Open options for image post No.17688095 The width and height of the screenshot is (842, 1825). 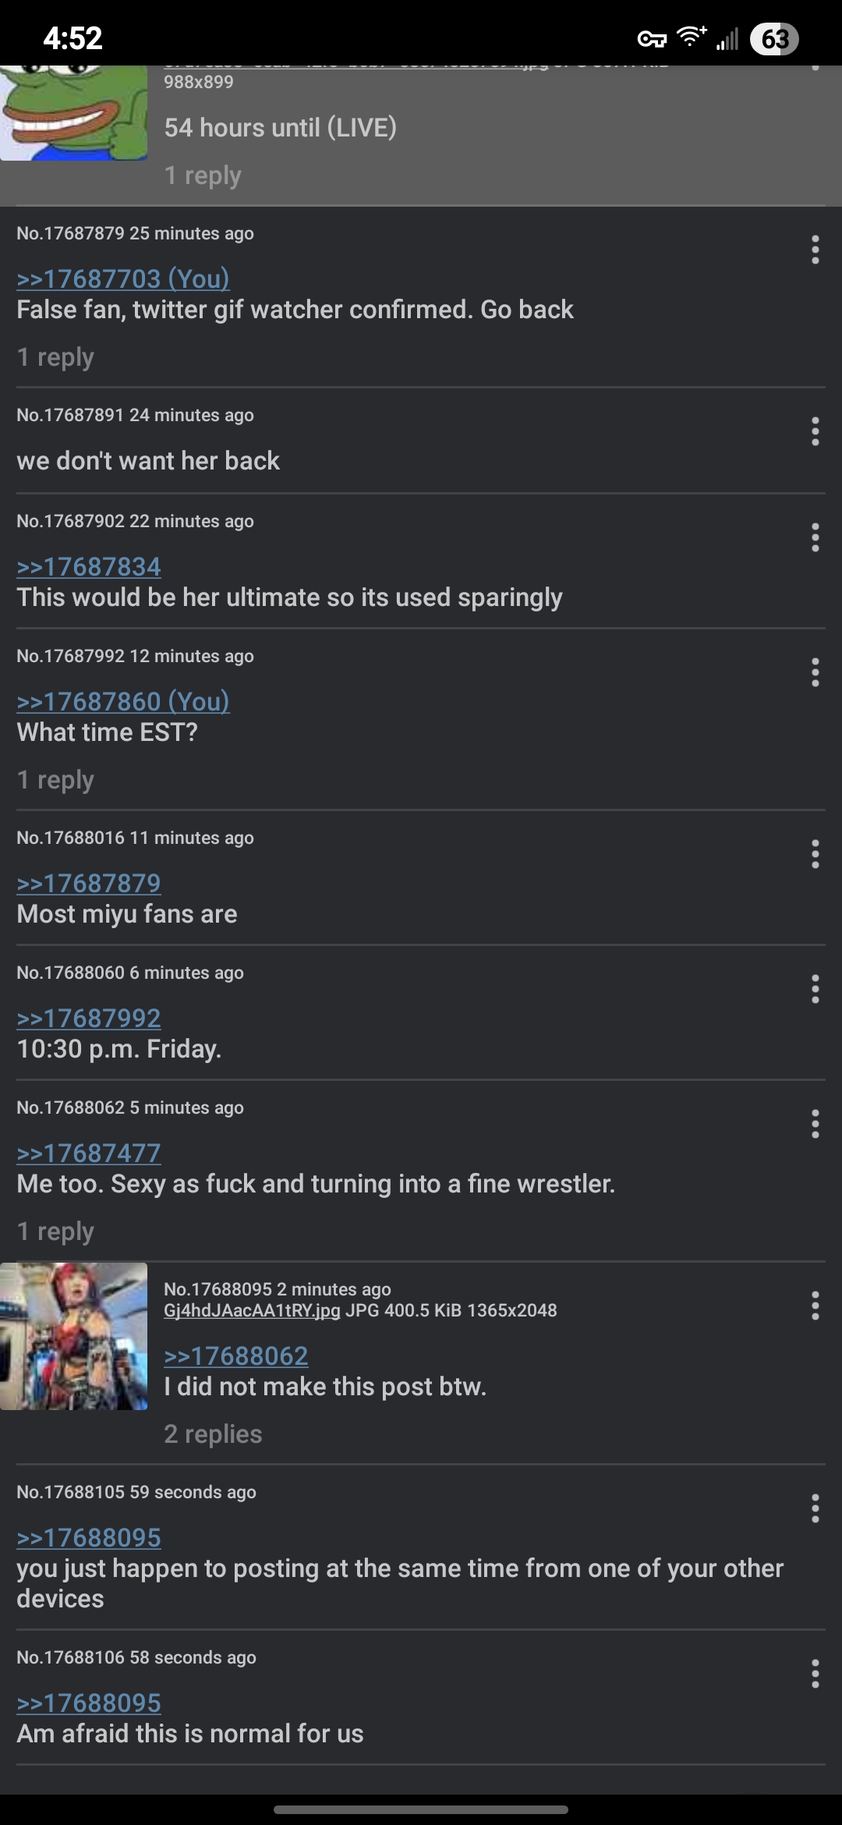(815, 1306)
